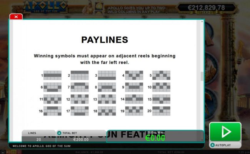Select payline 8 diagram
The image size is (250, 154).
(x=107, y=87)
